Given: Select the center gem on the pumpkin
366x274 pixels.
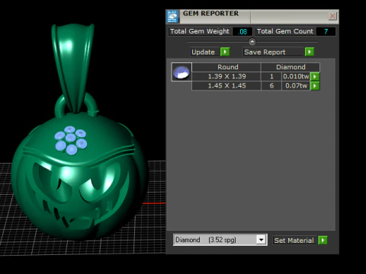Looking at the screenshot, I should coord(71,139).
